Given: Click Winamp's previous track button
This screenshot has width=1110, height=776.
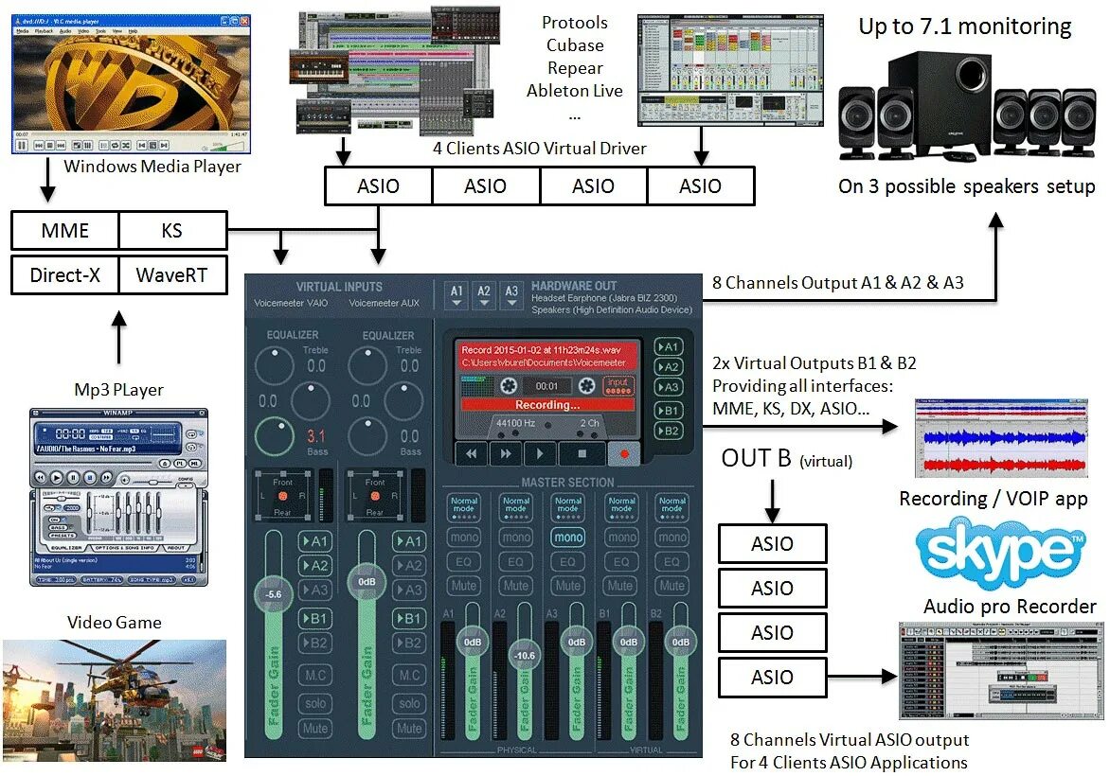Looking at the screenshot, I should coord(41,478).
